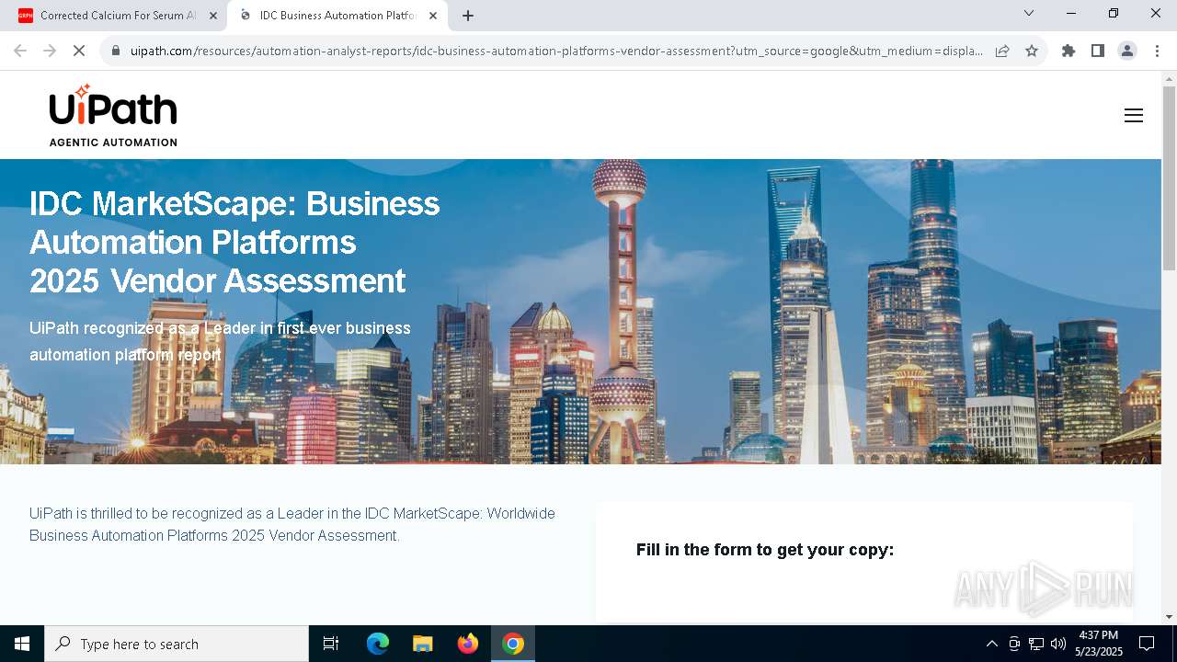This screenshot has height=662, width=1177.
Task: Share this page icon
Action: [x=1002, y=51]
